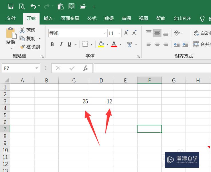Expand the Underline style dropdown
The height and width of the screenshot is (172, 211).
pyautogui.click(x=76, y=44)
